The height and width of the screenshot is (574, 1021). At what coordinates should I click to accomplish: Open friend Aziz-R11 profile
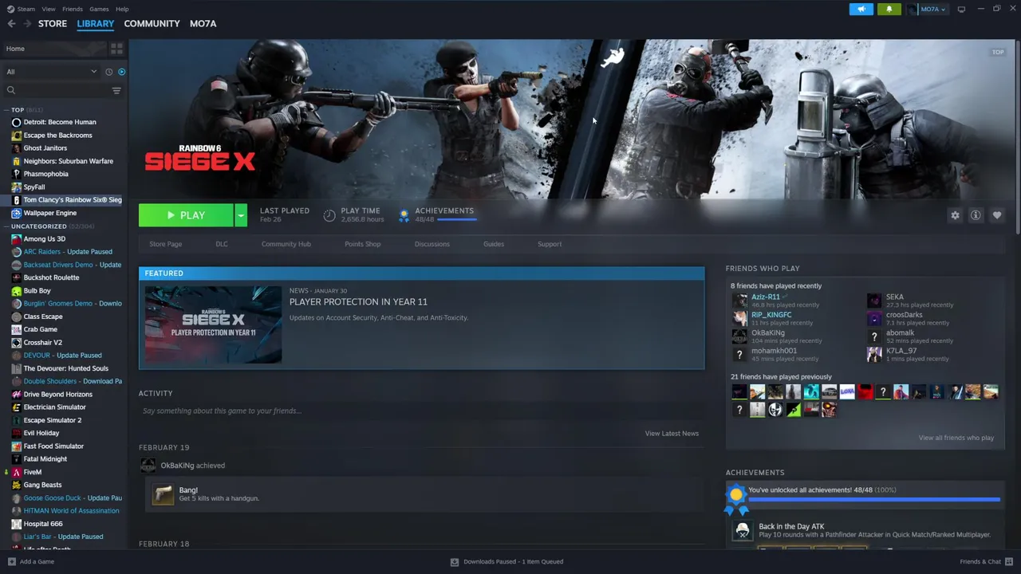[x=766, y=297]
